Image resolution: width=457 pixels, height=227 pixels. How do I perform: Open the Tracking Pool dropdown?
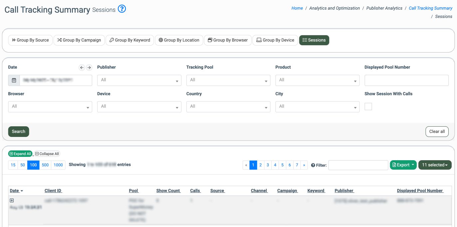[x=228, y=80]
